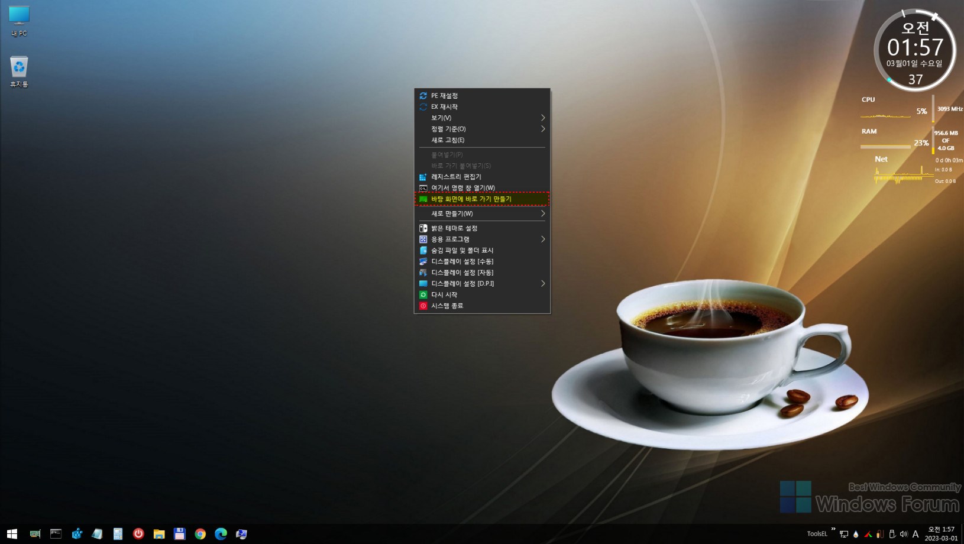Expand the 새로 만들기(W) submenu

click(x=482, y=213)
